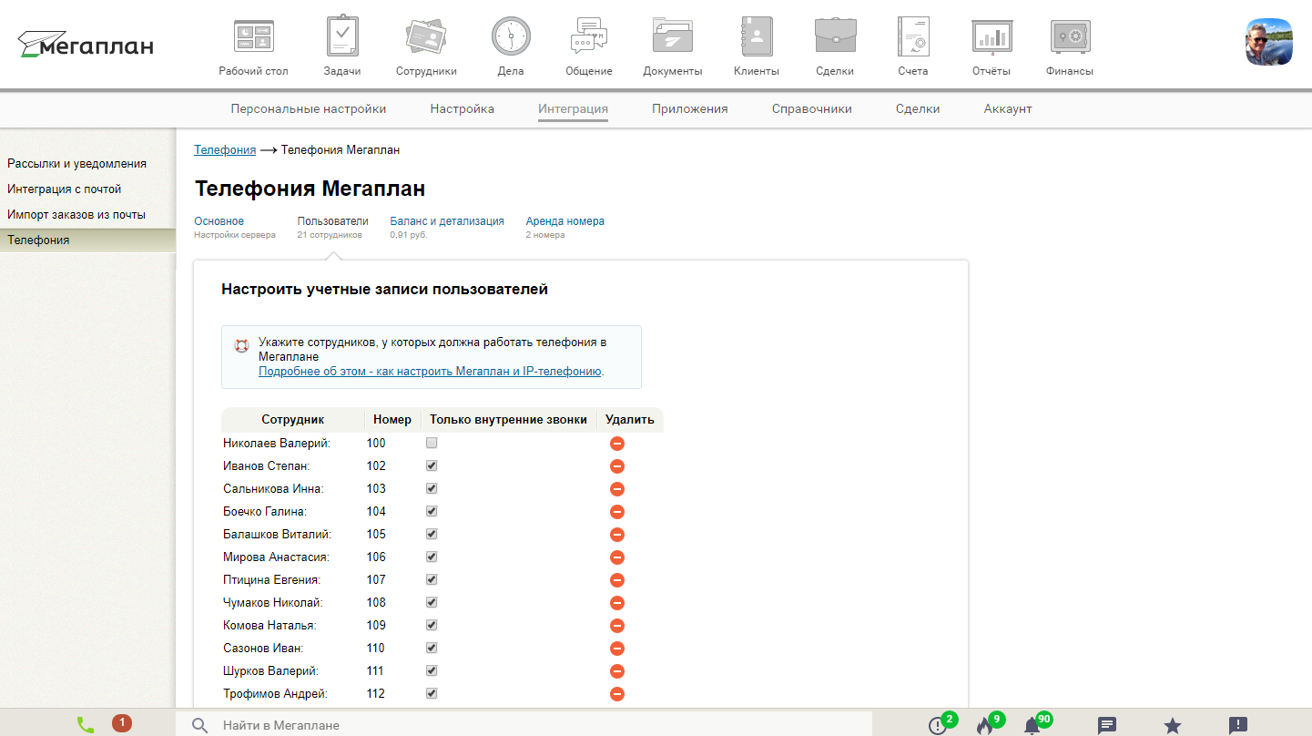The width and height of the screenshot is (1312, 736).
Task: Remove Сальникова Инна telephony account
Action: point(616,489)
